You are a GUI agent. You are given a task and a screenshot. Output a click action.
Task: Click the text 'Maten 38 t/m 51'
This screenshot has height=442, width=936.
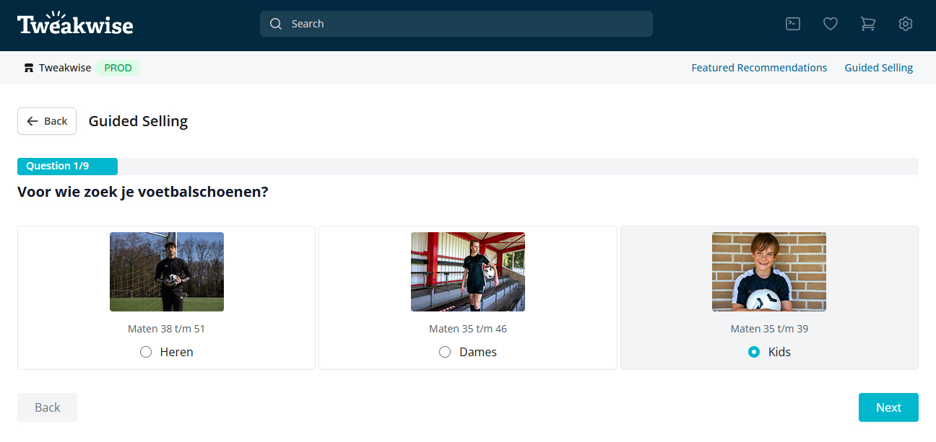coord(167,329)
